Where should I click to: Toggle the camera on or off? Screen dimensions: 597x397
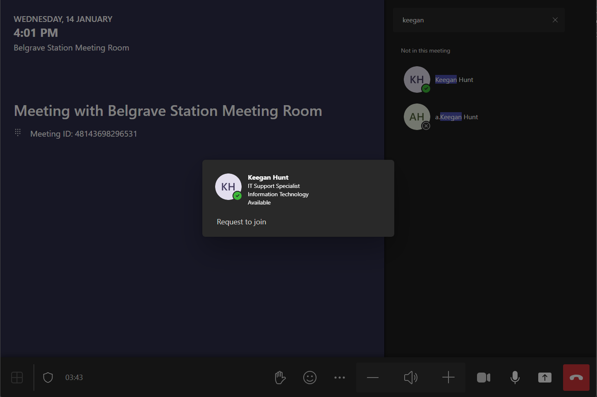483,378
